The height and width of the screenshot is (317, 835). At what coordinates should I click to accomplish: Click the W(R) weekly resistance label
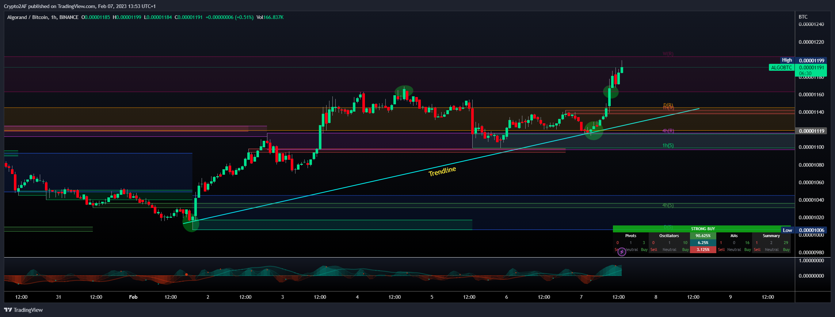(668, 54)
